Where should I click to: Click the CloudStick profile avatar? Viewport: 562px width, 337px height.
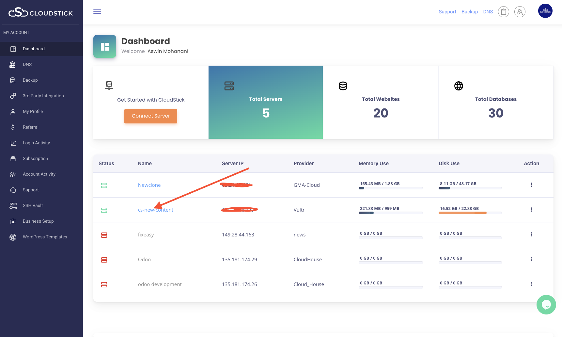point(545,11)
